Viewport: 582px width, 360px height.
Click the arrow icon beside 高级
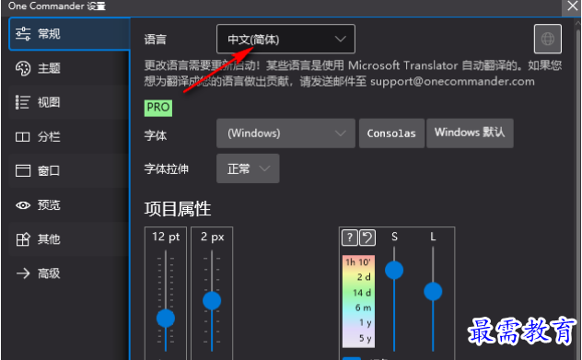point(23,273)
